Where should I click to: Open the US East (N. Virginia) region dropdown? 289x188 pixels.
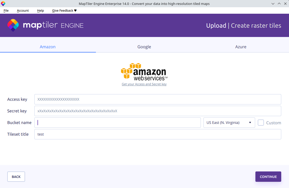pos(229,123)
